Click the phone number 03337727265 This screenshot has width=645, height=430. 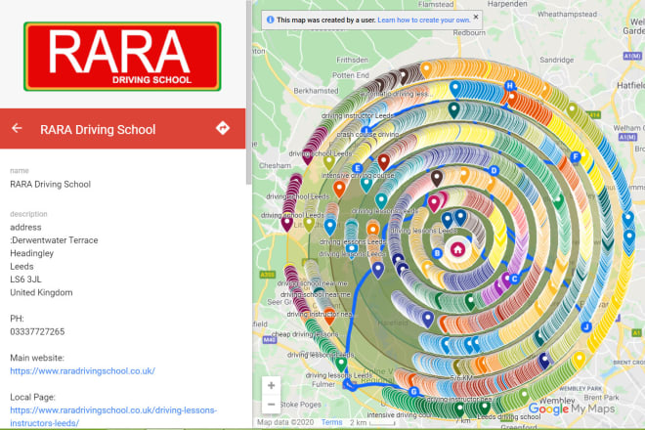point(37,331)
